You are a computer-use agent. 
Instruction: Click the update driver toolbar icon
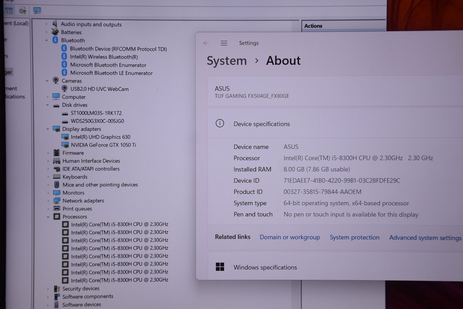23,10
